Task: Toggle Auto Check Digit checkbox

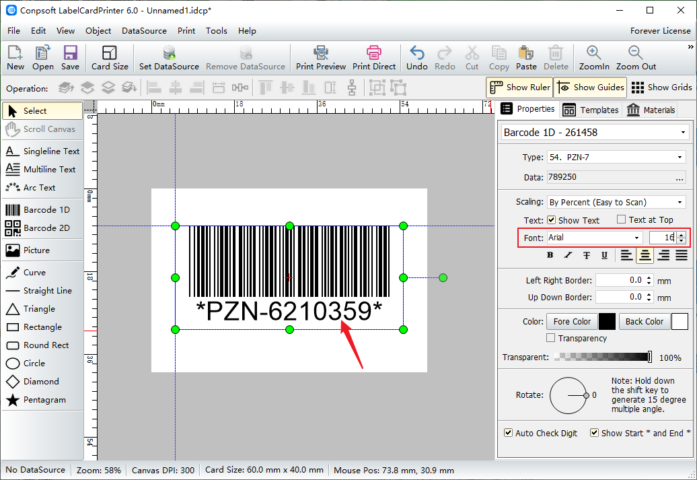Action: point(508,433)
